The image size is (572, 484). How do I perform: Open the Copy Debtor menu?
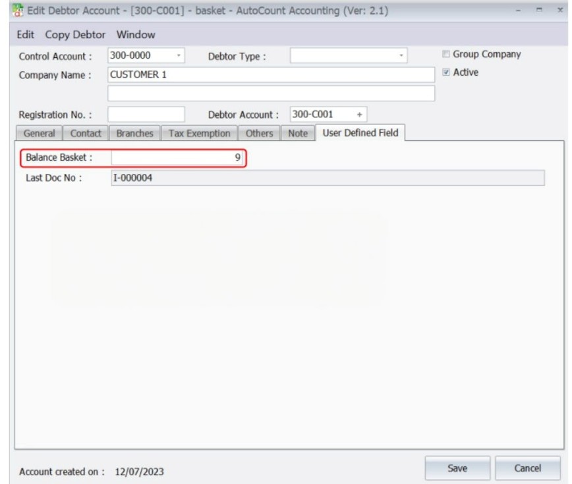click(x=76, y=34)
